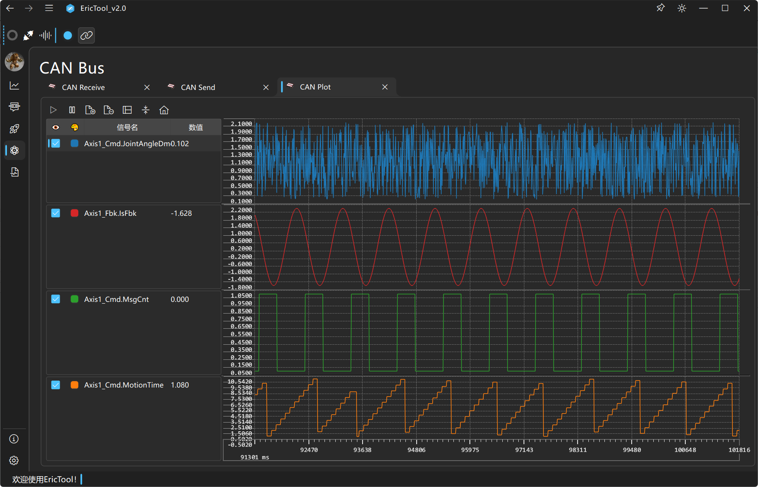Toggle the Axis1_Cmd.MotionTime checkbox
758x487 pixels.
point(56,385)
